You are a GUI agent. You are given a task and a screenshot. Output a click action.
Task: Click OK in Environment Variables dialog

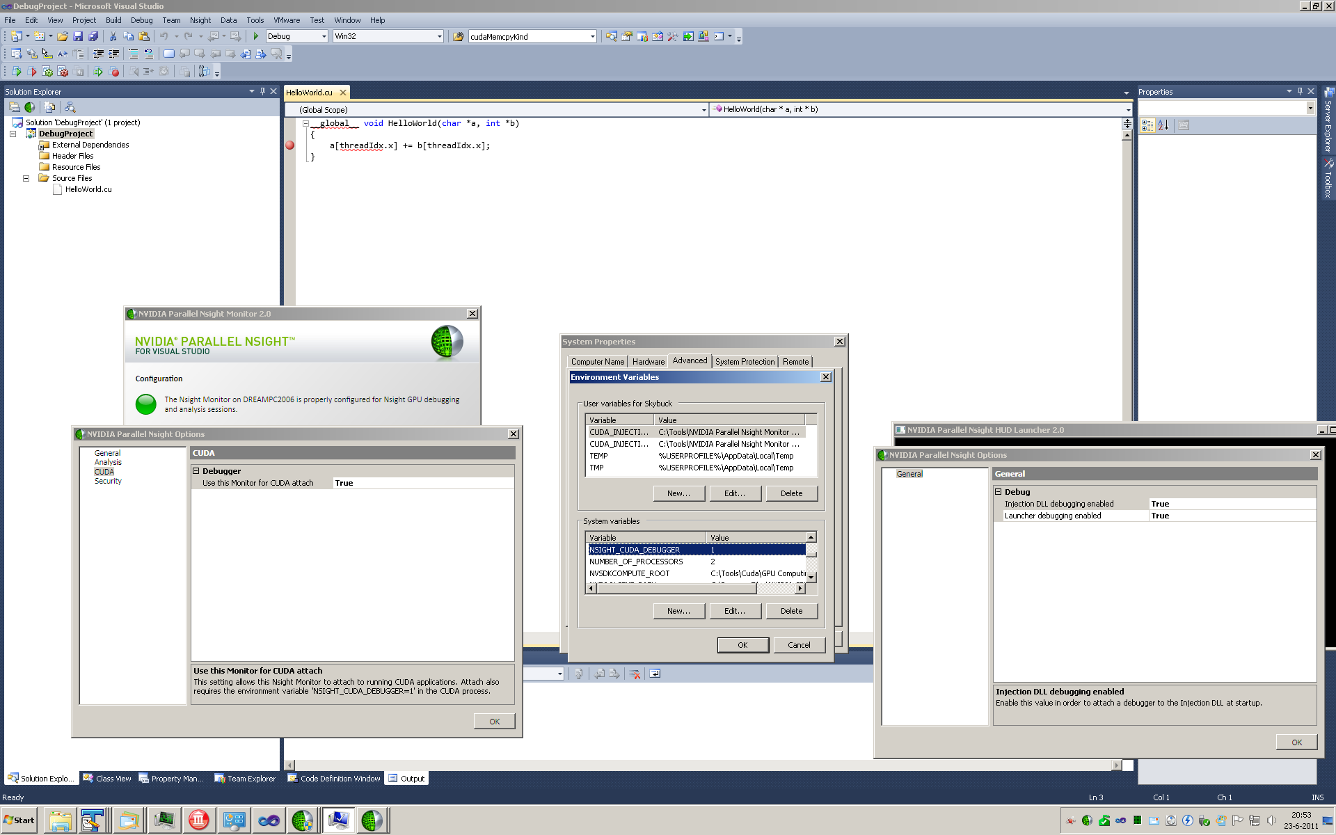pos(742,645)
